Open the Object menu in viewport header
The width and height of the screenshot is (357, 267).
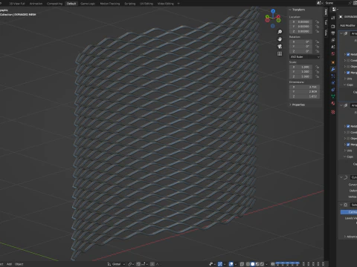pos(19,264)
